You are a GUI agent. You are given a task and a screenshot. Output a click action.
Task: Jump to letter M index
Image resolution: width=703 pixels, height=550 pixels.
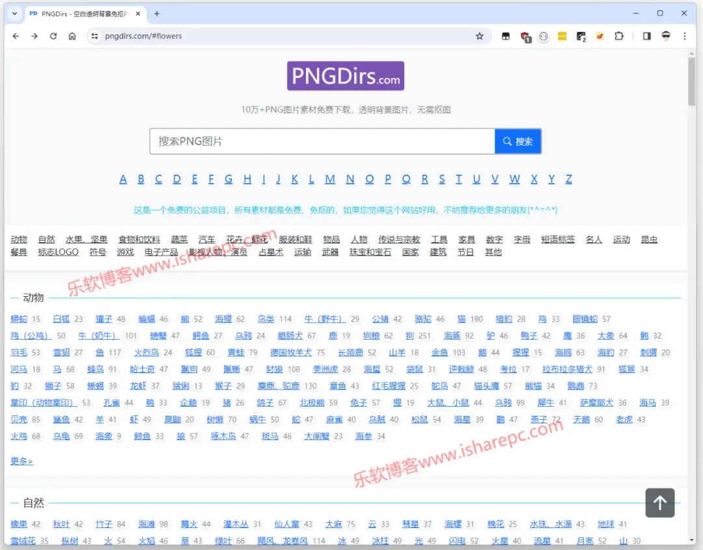click(x=330, y=179)
